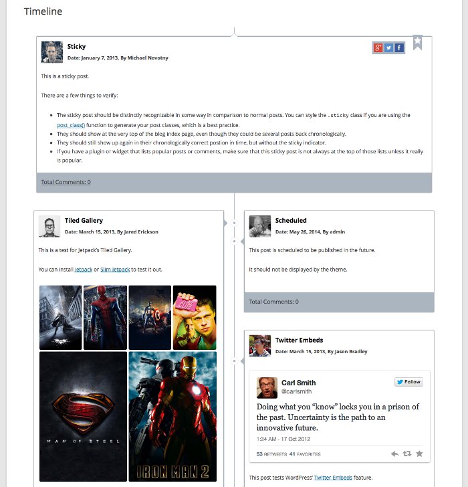View the 41 Favorites count
This screenshot has height=487, width=468.
pyautogui.click(x=305, y=454)
